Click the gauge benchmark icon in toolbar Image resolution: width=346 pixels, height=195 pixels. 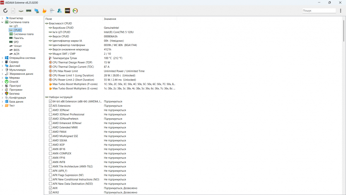click(x=75, y=11)
